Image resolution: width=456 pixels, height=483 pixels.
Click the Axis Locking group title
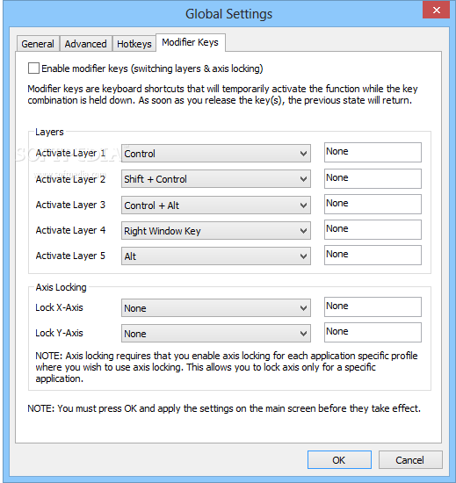coord(61,287)
